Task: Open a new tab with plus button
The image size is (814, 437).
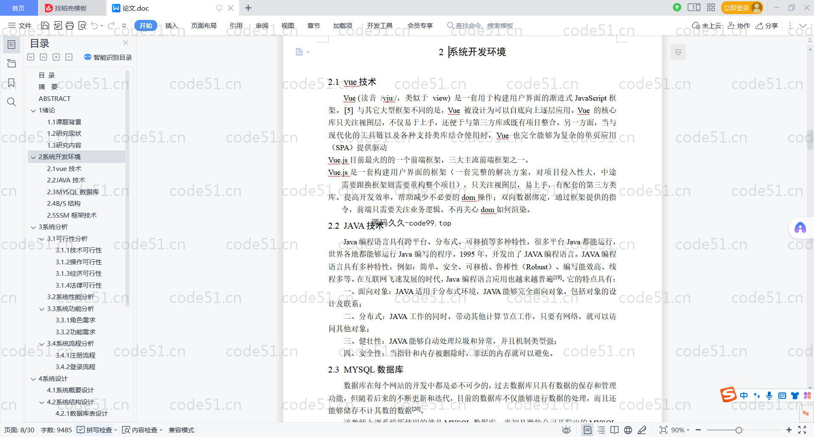Action: tap(248, 8)
